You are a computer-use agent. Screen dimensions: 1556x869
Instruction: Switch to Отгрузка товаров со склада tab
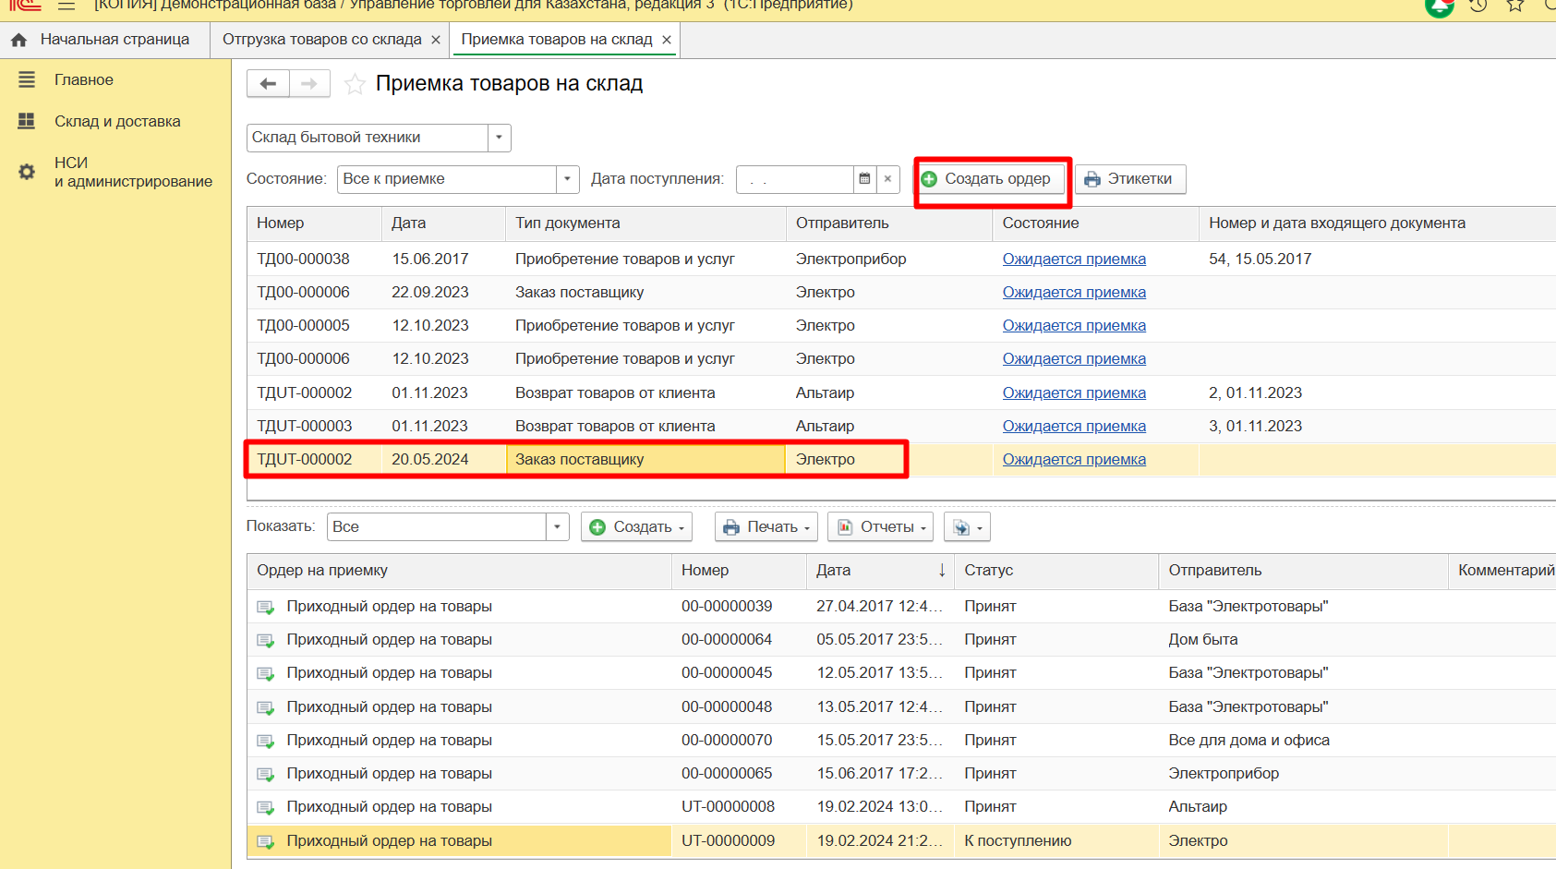point(321,40)
